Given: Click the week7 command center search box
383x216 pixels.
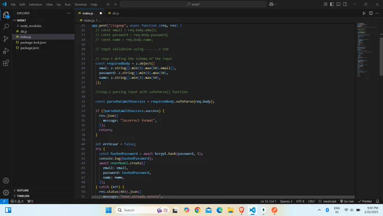Looking at the screenshot, I should tap(193, 4).
